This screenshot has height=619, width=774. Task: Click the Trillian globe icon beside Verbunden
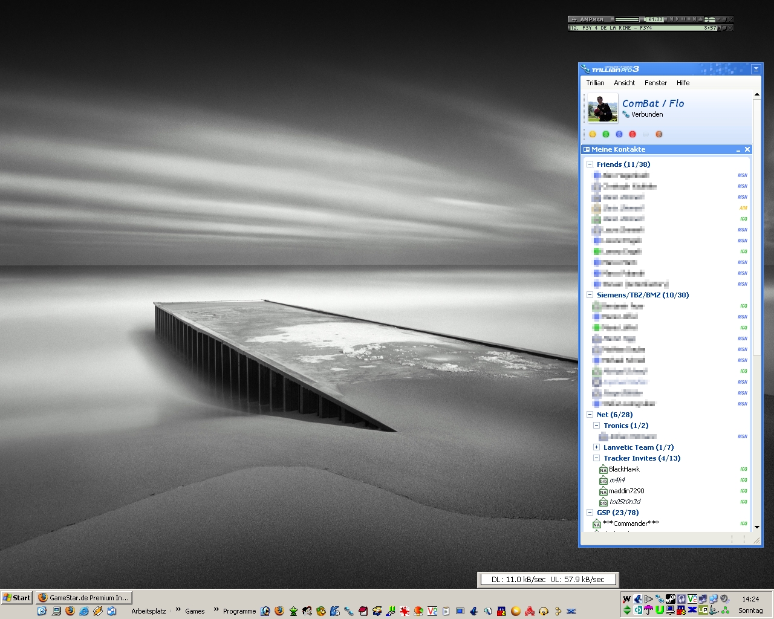tap(626, 114)
